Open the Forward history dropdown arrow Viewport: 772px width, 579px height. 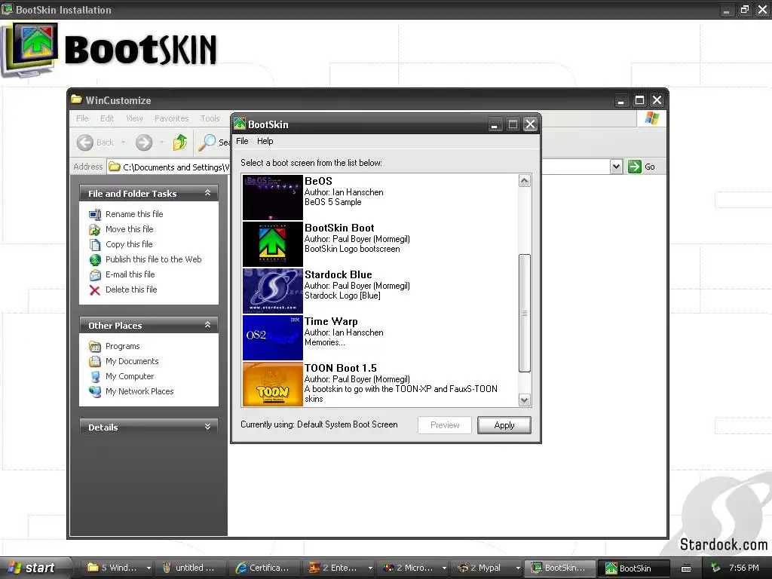[x=161, y=142]
